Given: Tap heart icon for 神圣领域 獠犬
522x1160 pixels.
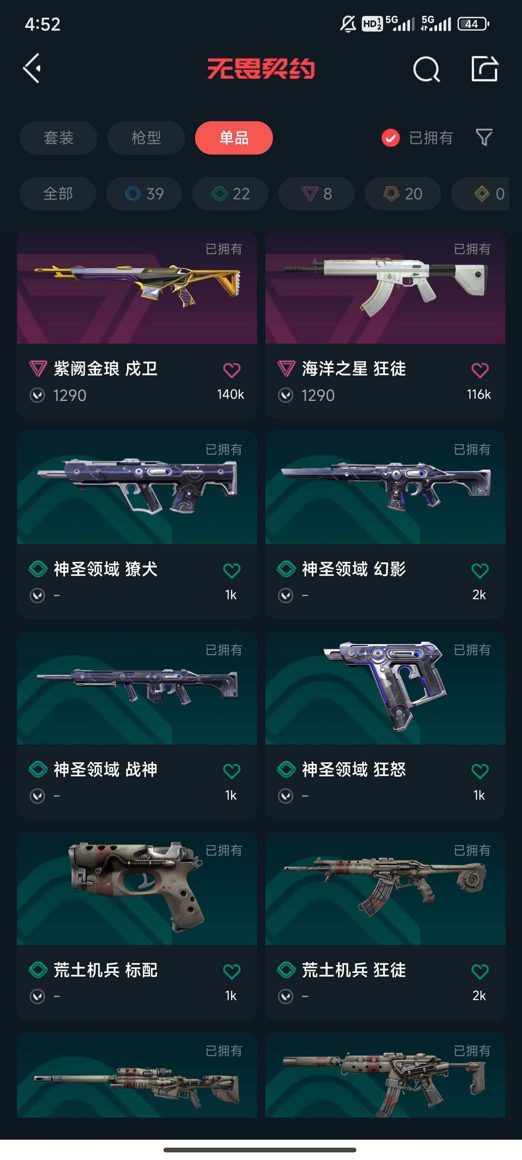Looking at the screenshot, I should pyautogui.click(x=232, y=571).
